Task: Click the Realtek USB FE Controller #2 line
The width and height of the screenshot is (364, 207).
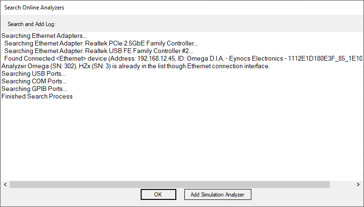Action: coord(98,51)
